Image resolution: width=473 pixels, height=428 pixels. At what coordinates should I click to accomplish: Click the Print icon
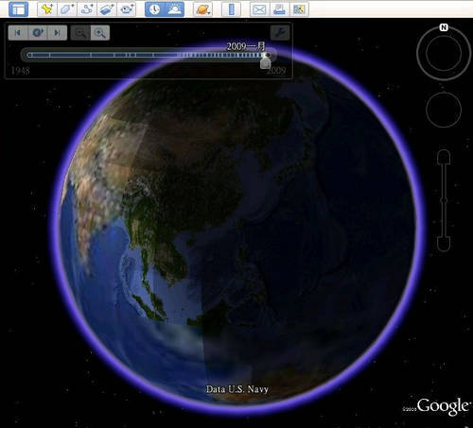pyautogui.click(x=279, y=9)
